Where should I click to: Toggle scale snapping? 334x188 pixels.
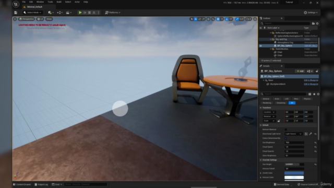[237, 19]
